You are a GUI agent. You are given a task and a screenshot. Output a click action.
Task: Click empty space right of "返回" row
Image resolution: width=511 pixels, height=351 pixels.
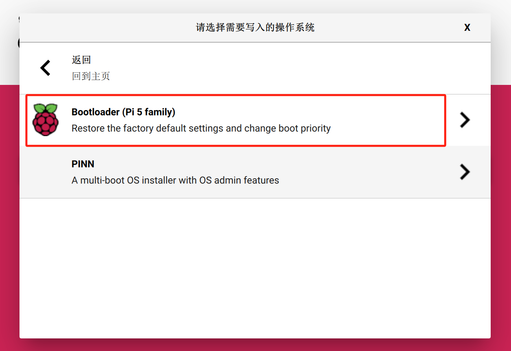click(284, 68)
